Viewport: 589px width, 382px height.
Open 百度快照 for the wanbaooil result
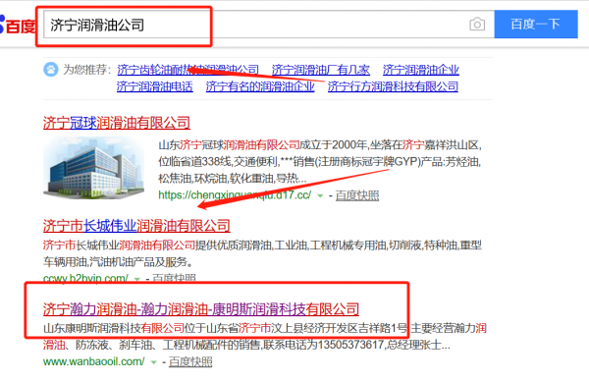[x=190, y=362]
